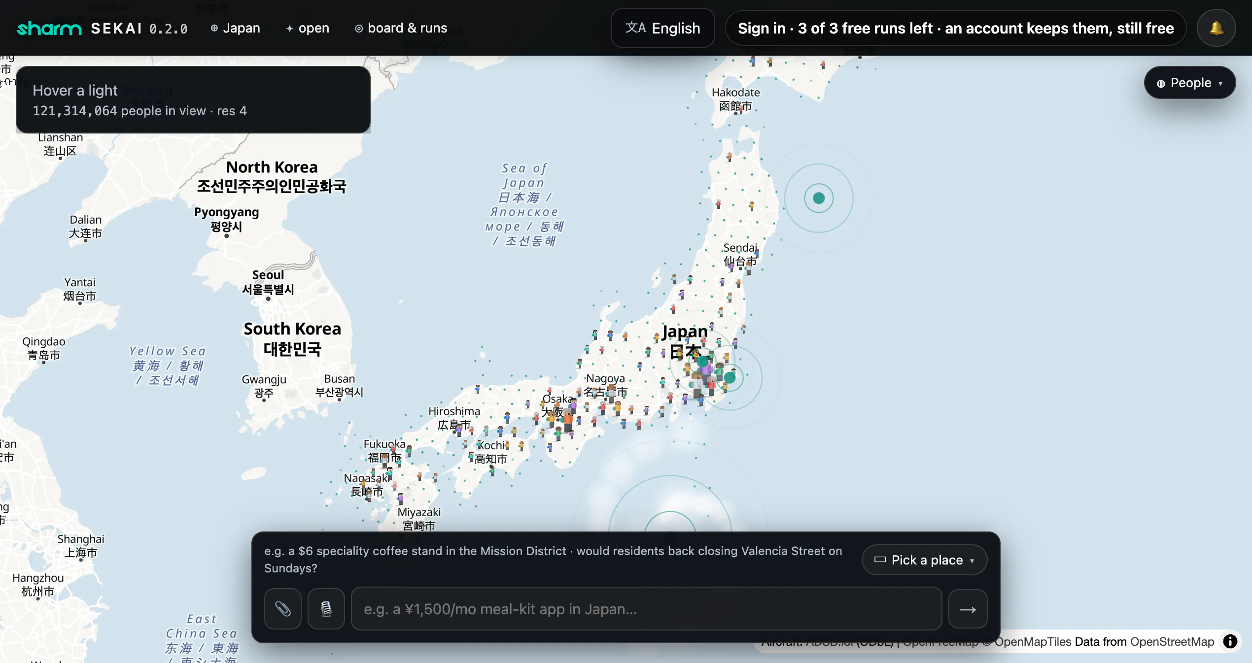Click the sharm logo

[x=49, y=29]
